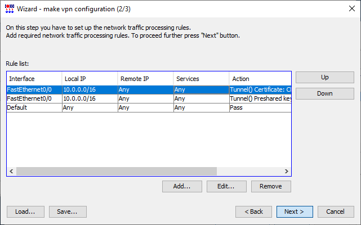Move selected rule Up

coord(325,77)
